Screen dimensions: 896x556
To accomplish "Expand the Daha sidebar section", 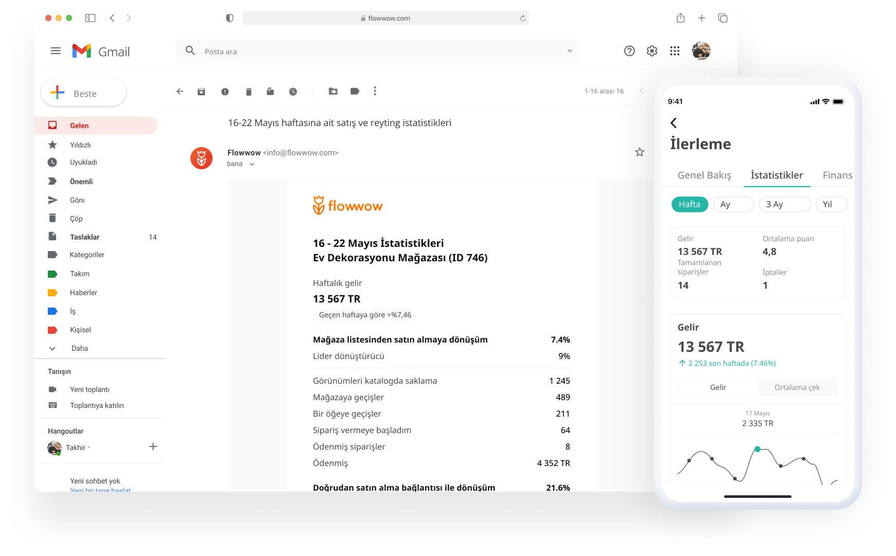I will coord(79,348).
